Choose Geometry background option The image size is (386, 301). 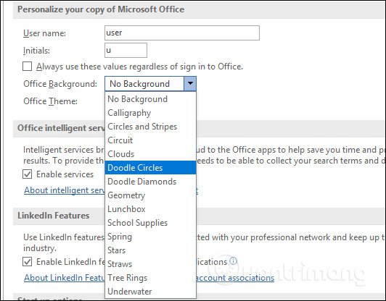(x=150, y=195)
